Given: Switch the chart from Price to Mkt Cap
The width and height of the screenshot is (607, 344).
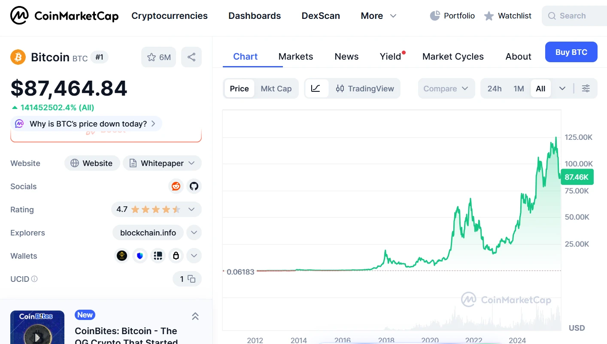Looking at the screenshot, I should (x=276, y=88).
